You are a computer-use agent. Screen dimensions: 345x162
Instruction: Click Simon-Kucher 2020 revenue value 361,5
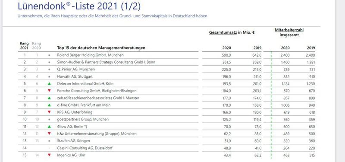(227, 62)
